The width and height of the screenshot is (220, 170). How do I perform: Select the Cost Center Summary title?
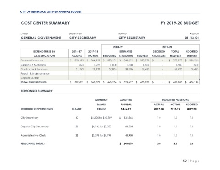tap(45, 23)
